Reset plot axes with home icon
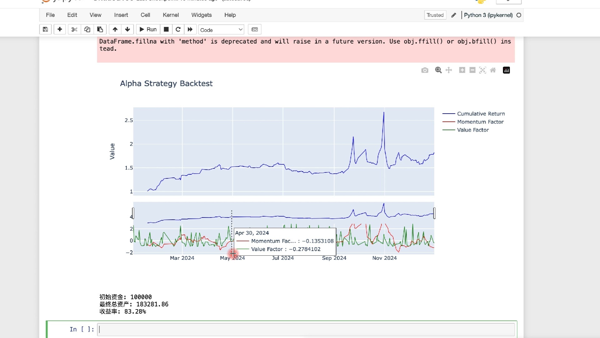The image size is (600, 338). [x=493, y=70]
